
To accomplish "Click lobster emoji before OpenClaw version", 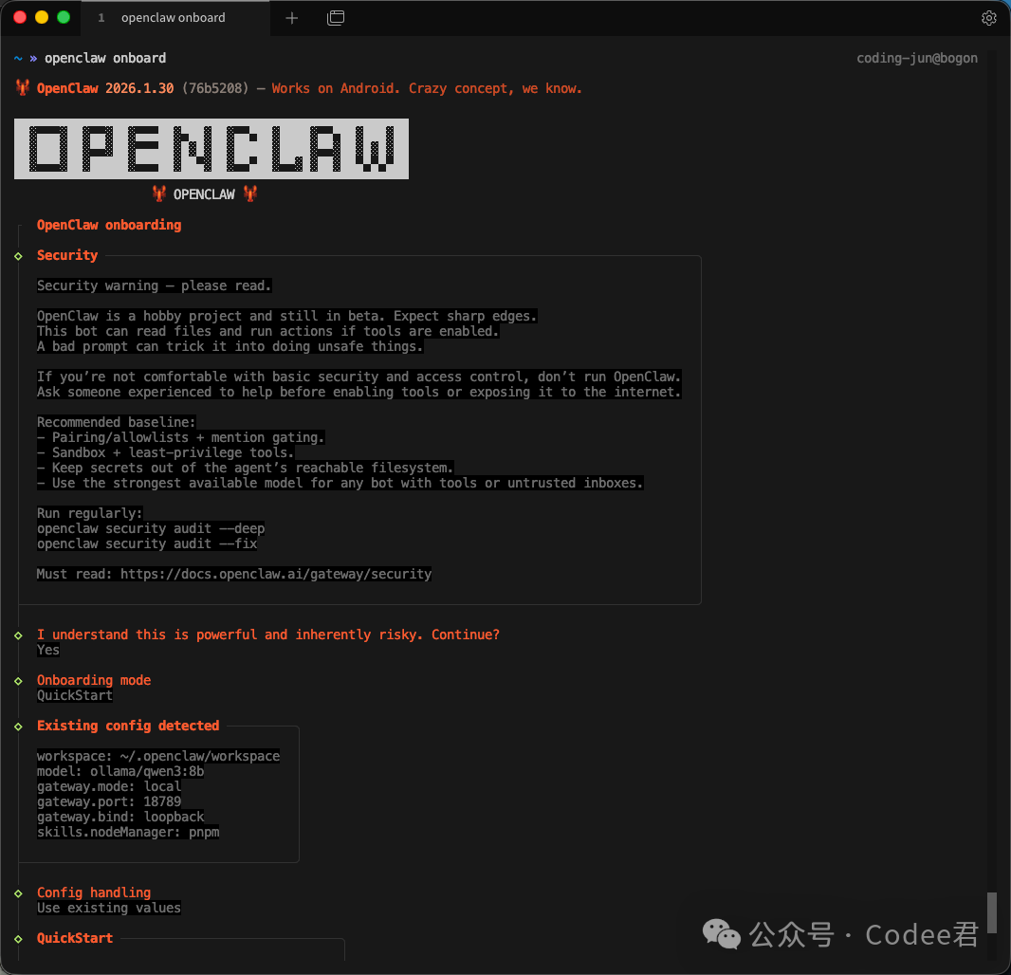I will pos(23,87).
